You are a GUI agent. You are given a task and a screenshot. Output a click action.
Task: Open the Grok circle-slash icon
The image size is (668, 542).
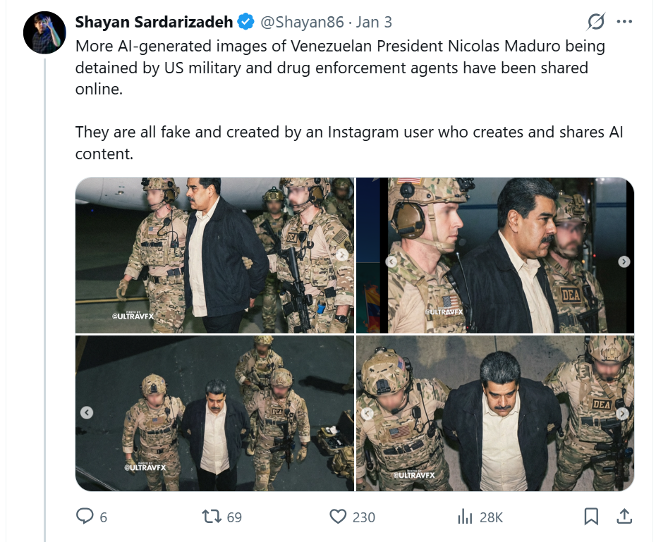click(x=596, y=22)
